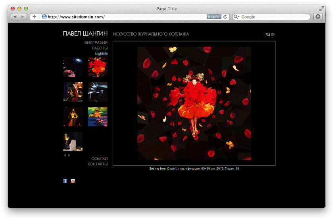334x220 pixels.
Task: Click the ИСКУССТВО ЖУРНАЛЬНОГО КОЛЛАЖА tagline
Action: tap(151, 34)
